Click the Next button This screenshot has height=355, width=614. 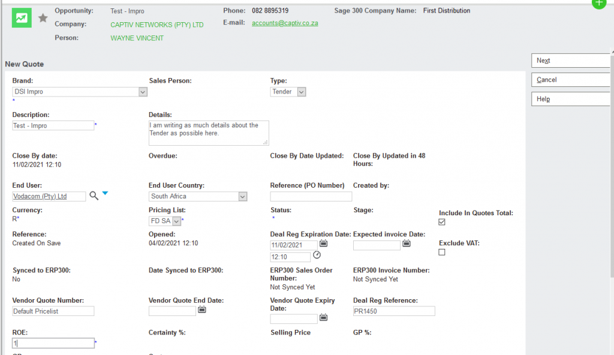(x=570, y=61)
